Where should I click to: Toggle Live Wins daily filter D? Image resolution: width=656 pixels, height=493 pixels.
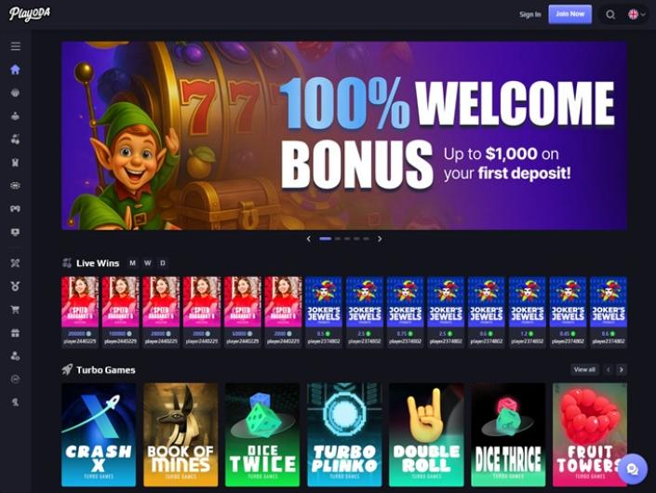163,263
